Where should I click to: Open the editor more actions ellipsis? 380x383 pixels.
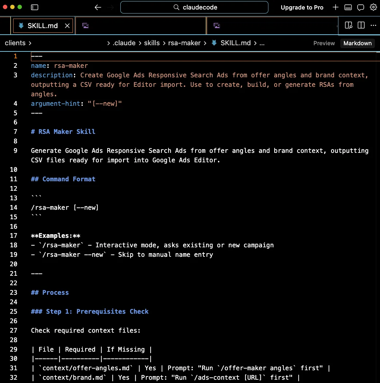pyautogui.click(x=373, y=26)
